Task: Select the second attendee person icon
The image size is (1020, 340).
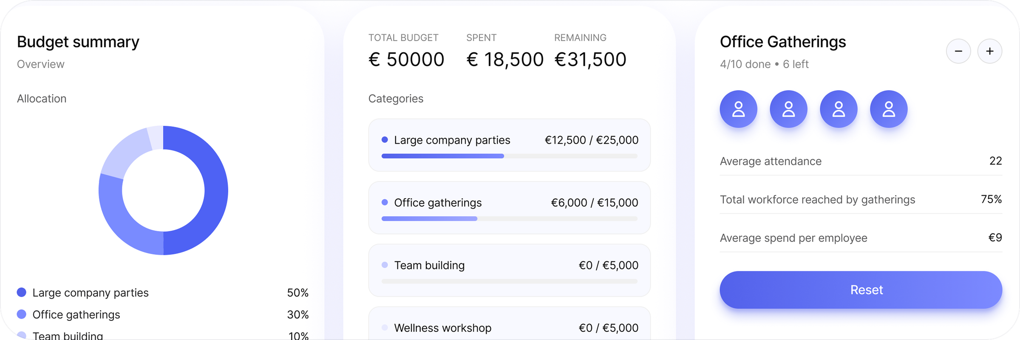Action: [x=789, y=109]
